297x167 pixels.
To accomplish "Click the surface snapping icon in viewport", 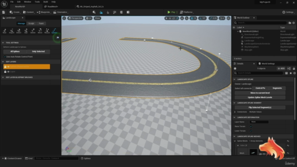I will point(187,18).
